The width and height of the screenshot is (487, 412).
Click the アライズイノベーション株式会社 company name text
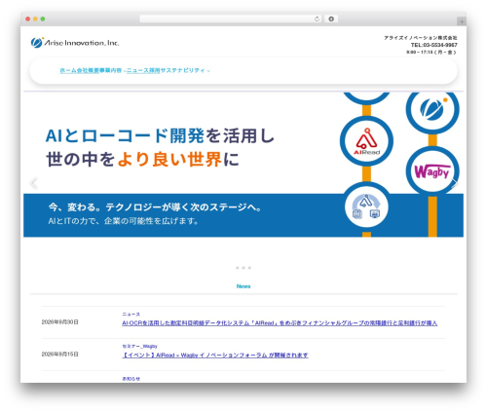coord(421,38)
